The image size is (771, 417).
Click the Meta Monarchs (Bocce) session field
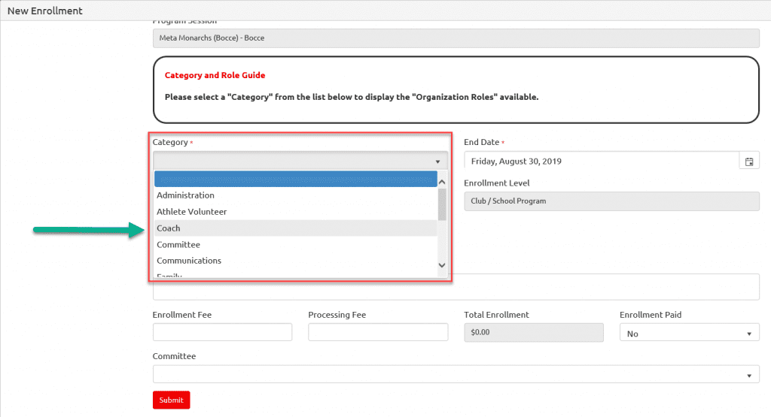coord(456,38)
